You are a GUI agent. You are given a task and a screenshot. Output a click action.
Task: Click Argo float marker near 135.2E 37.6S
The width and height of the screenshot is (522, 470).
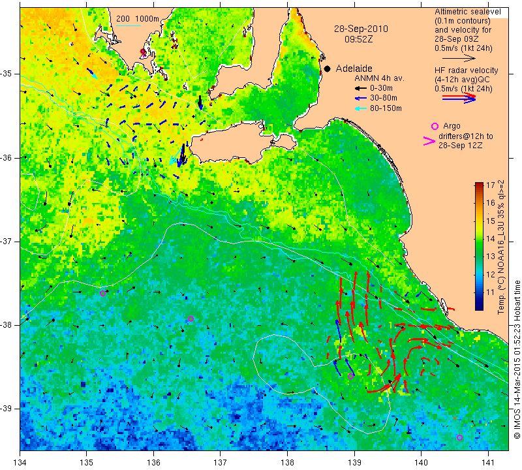pyautogui.click(x=103, y=294)
